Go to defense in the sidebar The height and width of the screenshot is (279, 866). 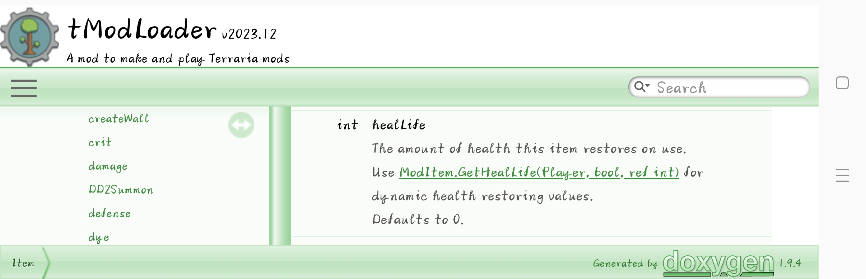tap(110, 214)
